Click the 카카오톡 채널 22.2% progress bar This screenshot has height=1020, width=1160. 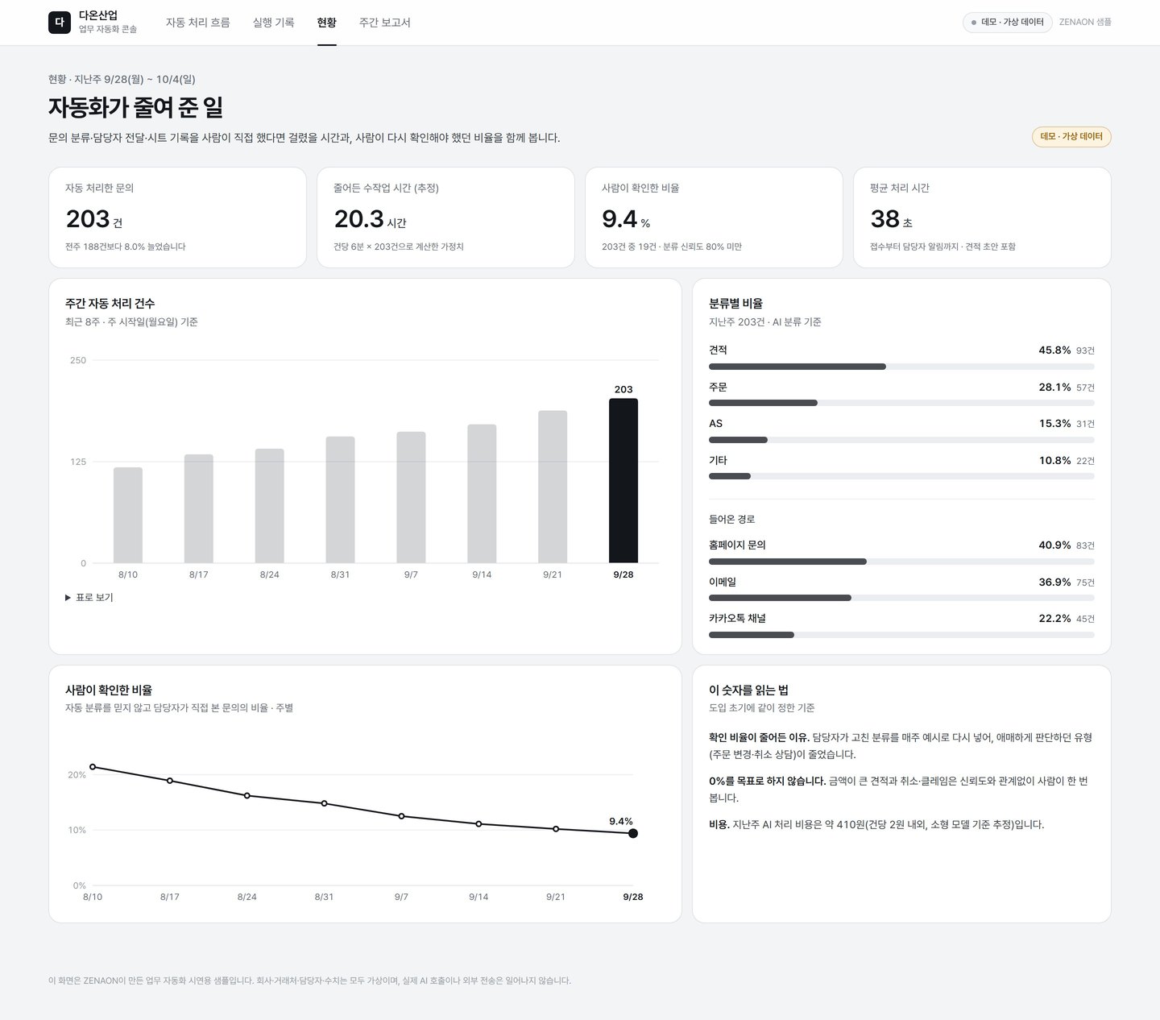click(901, 635)
